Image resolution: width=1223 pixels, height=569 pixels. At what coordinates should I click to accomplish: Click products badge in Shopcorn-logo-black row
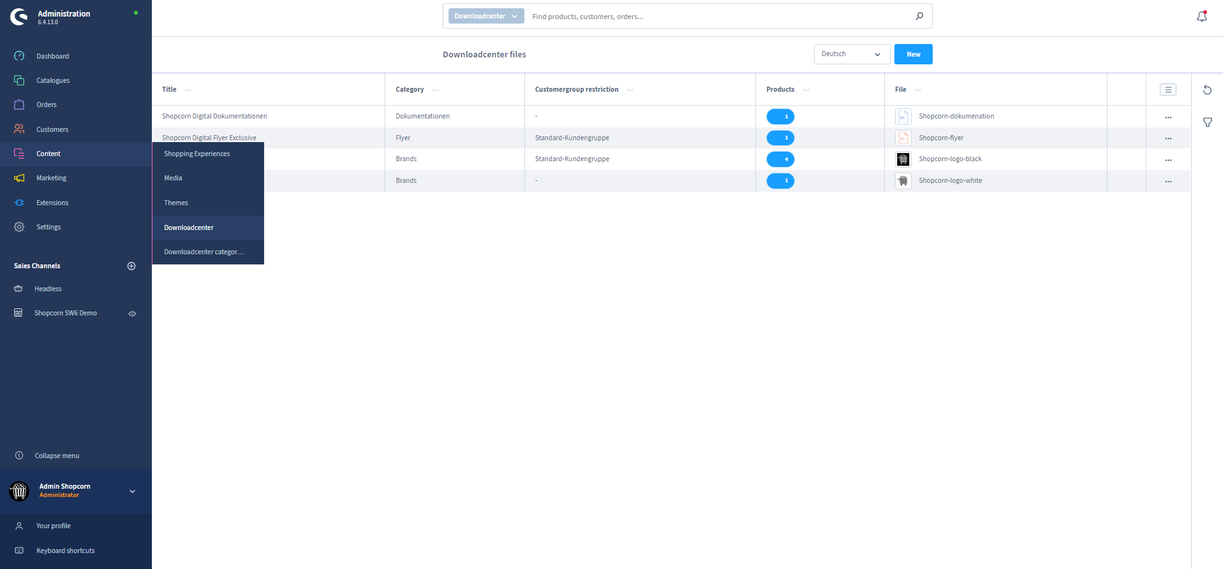[x=780, y=159]
